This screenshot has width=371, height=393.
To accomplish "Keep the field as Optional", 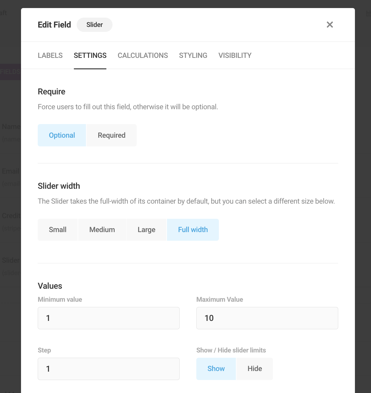I will [x=62, y=135].
